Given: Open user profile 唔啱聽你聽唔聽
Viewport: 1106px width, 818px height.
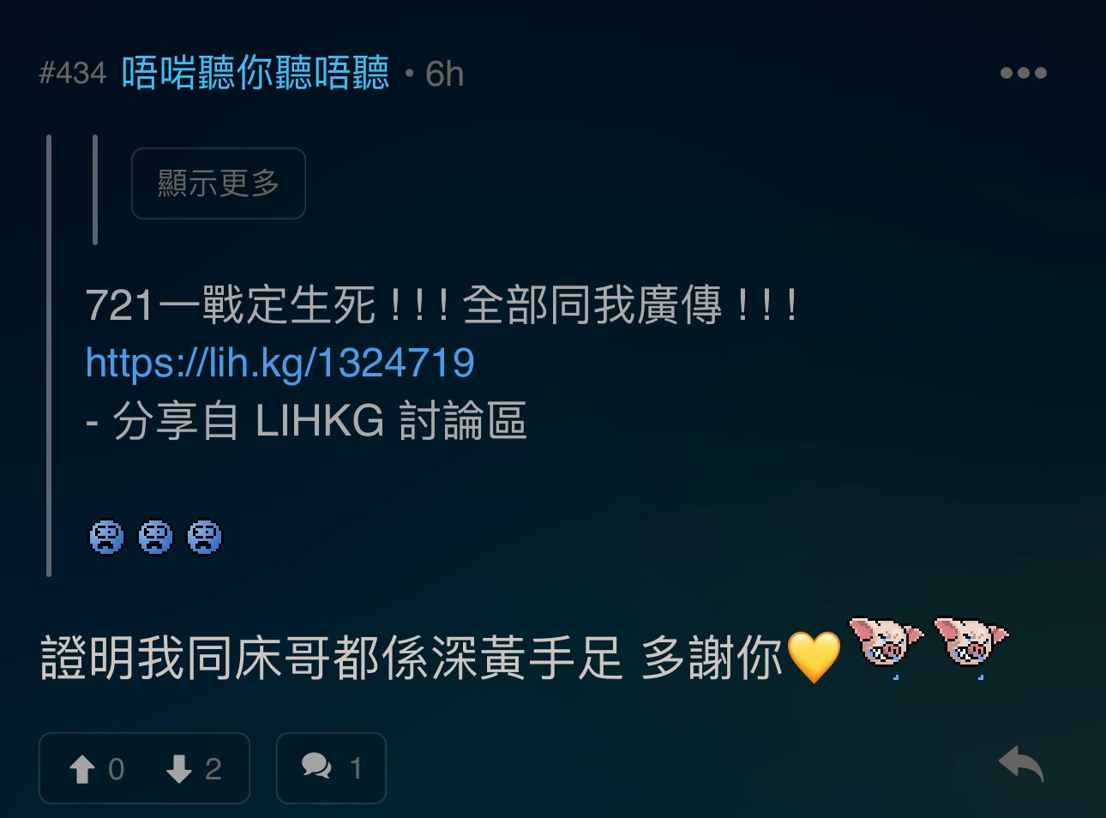Looking at the screenshot, I should (255, 73).
